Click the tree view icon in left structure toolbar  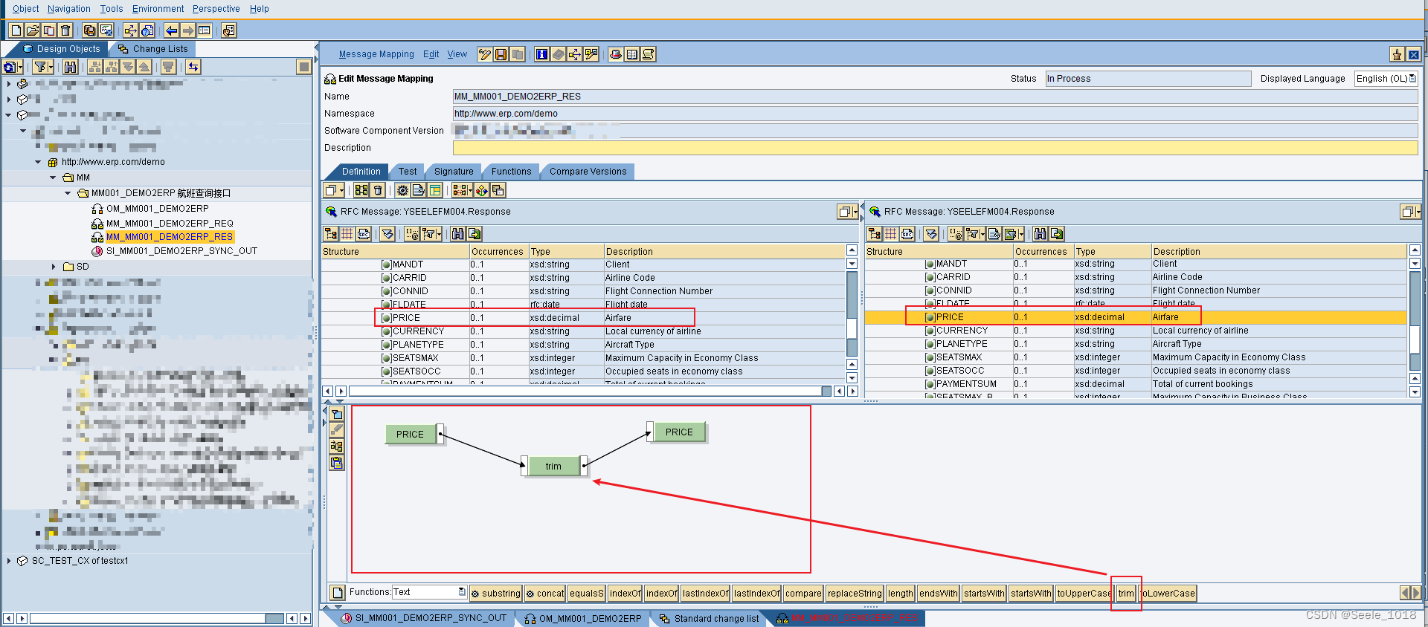click(331, 234)
